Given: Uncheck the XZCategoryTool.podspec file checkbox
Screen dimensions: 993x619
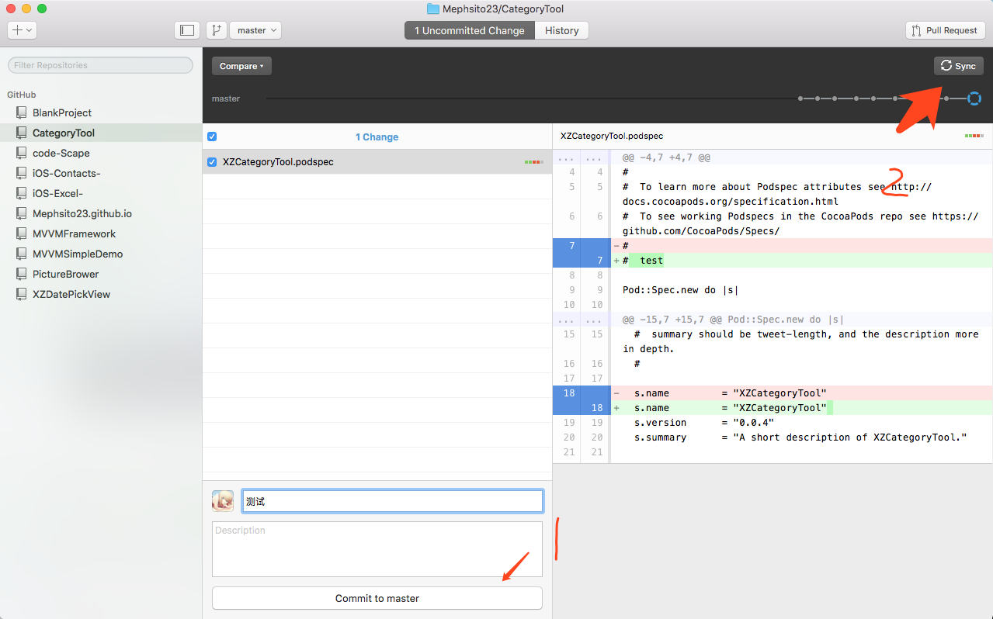Looking at the screenshot, I should (212, 162).
